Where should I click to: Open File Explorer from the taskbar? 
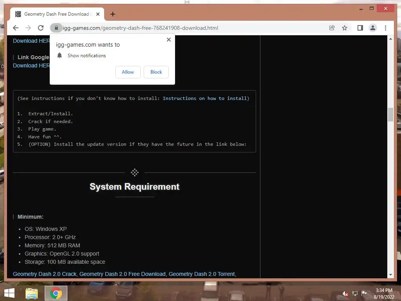click(x=31, y=293)
